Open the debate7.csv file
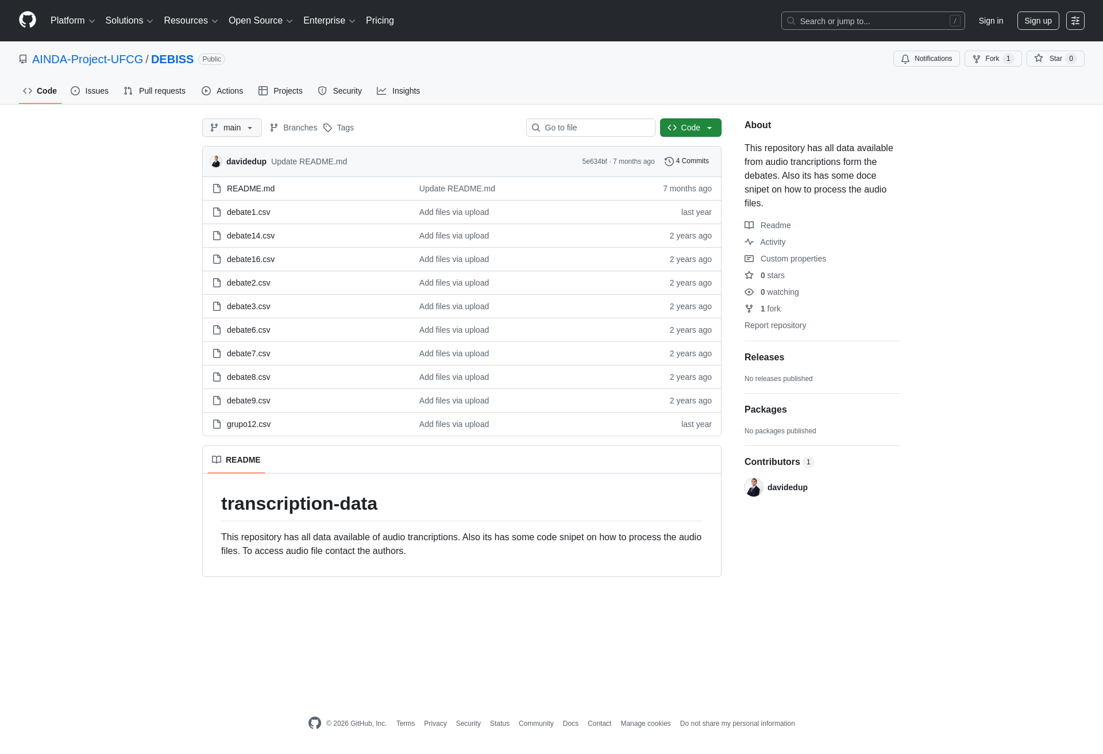 coord(248,353)
